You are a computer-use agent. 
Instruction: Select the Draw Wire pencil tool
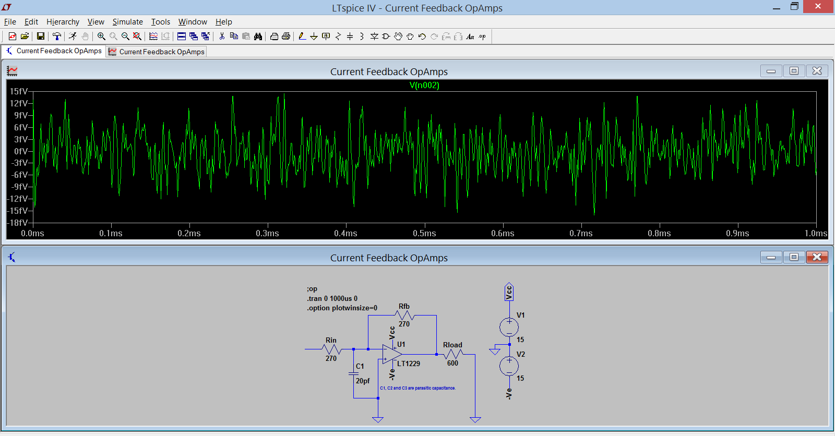pyautogui.click(x=302, y=37)
